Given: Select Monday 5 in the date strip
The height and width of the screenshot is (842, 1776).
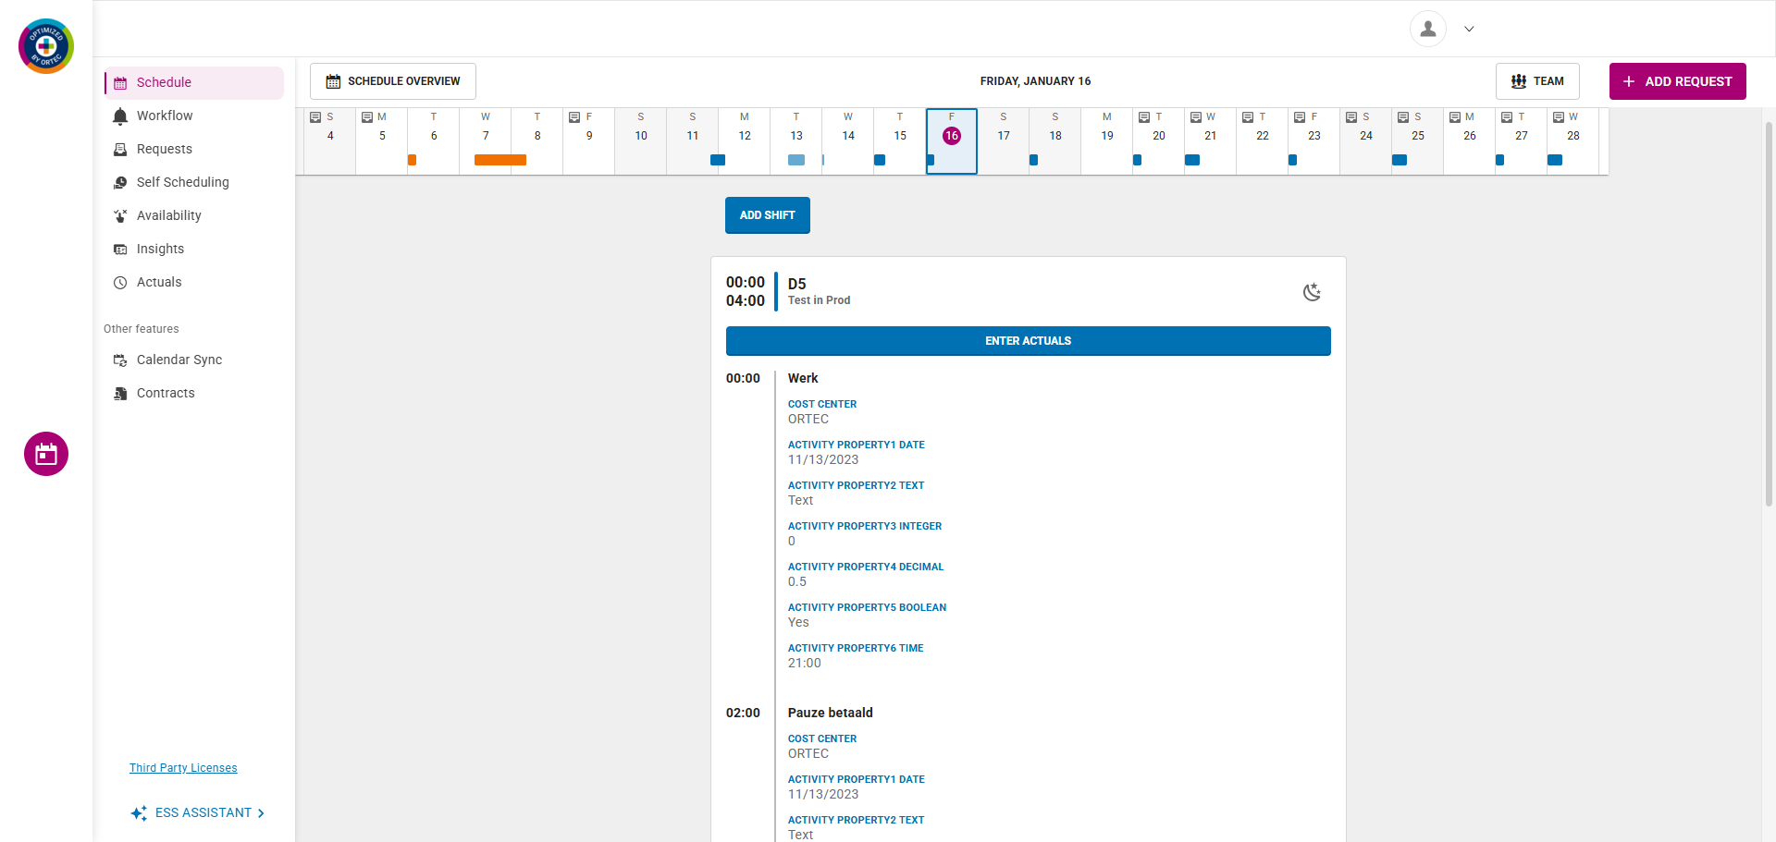Looking at the screenshot, I should pyautogui.click(x=382, y=141).
